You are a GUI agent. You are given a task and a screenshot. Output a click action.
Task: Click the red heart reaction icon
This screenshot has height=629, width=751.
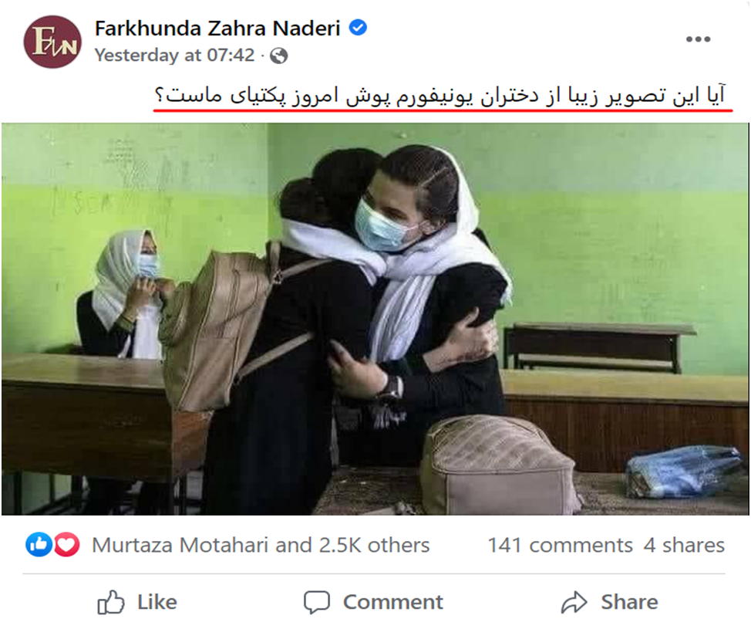[67, 545]
